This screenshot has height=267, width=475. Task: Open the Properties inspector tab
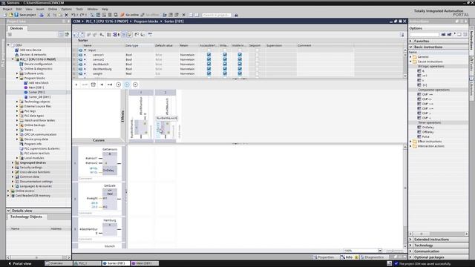pyautogui.click(x=324, y=257)
